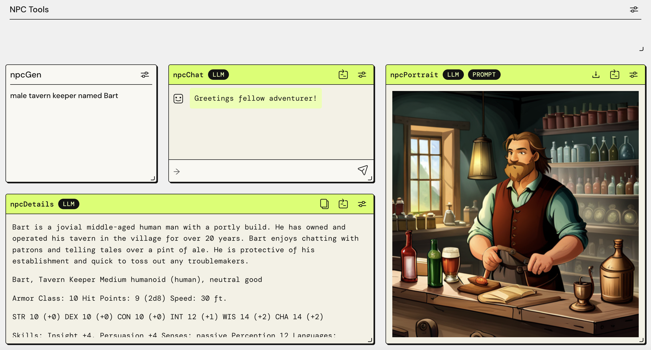Download the npcPortrait image
Screen dimensions: 651x350
(596, 75)
